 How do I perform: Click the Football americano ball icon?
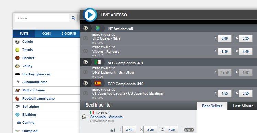click(18, 98)
